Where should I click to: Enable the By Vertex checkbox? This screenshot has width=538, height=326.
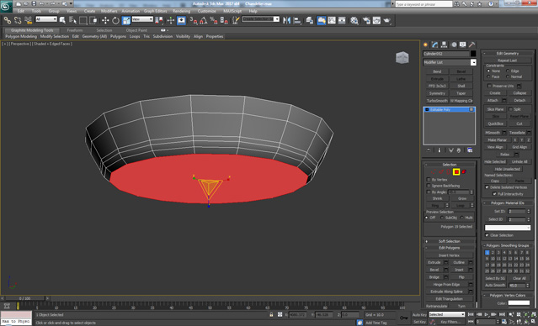[429, 180]
